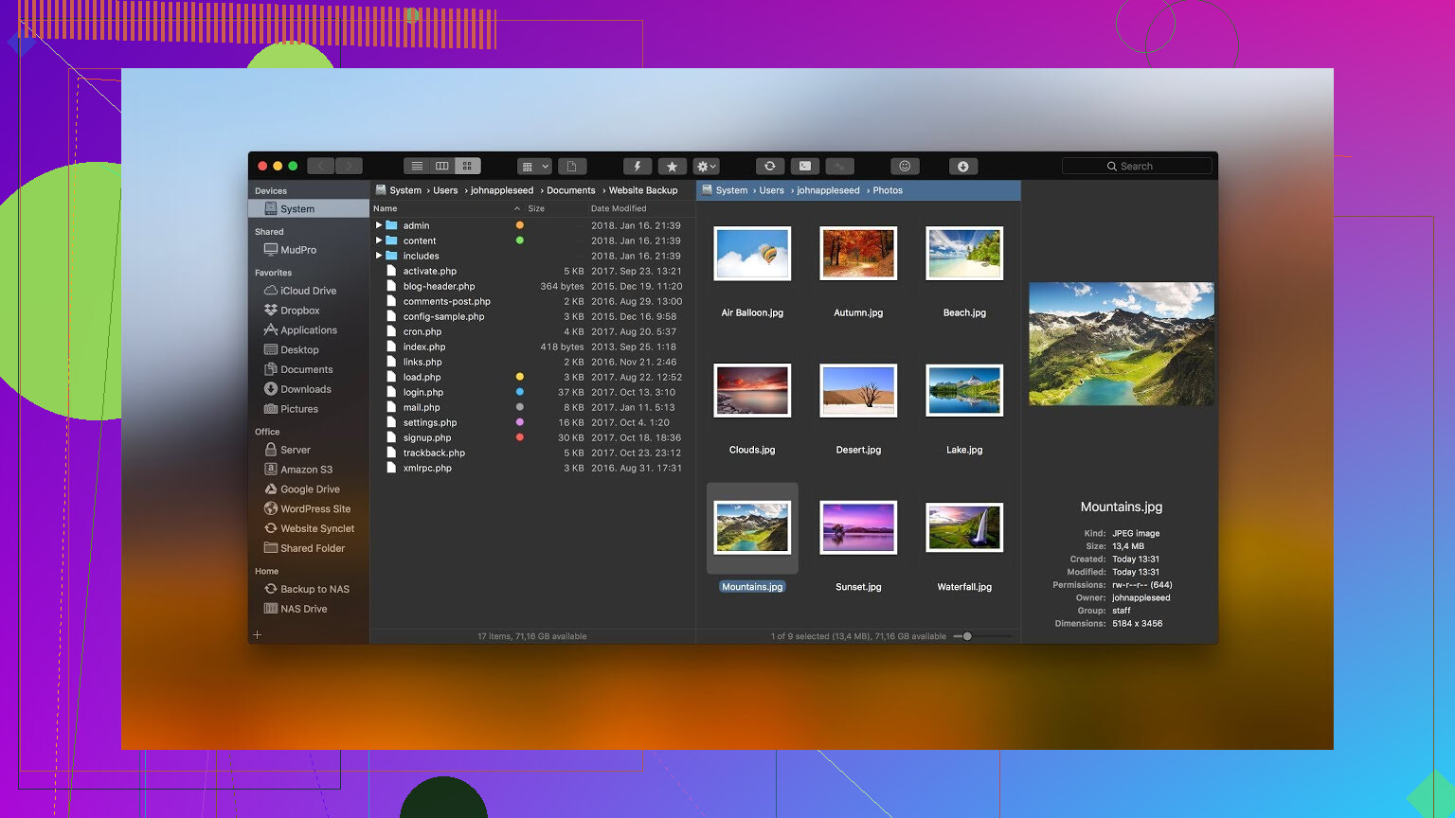1455x818 pixels.
Task: Click the circular arrows sync icon
Action: 769,166
